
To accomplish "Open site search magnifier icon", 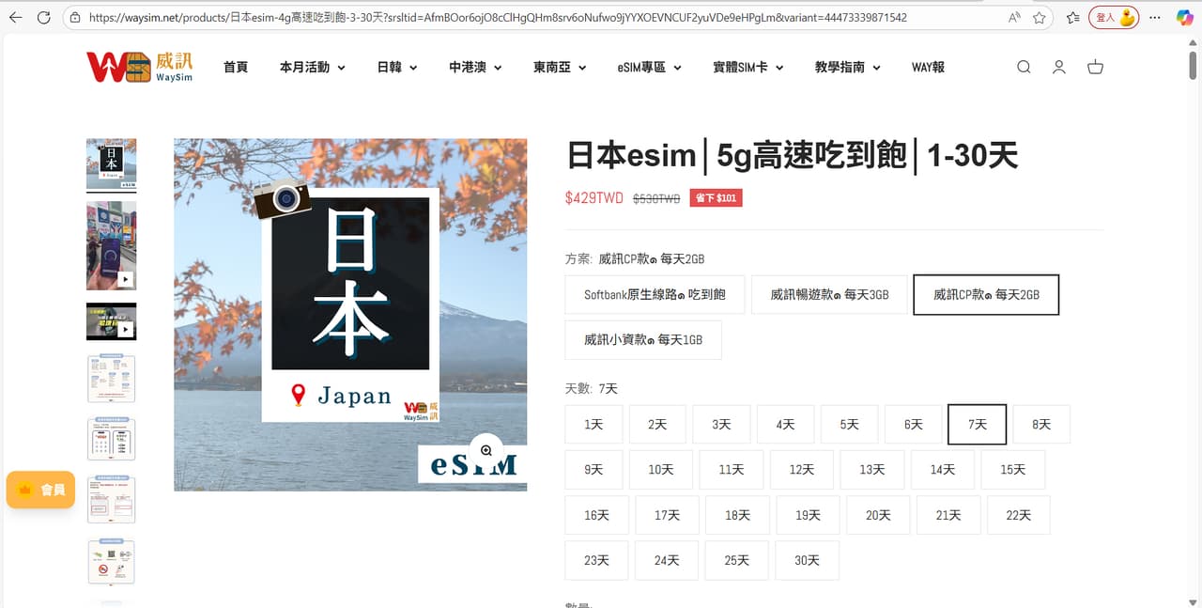I will (1024, 67).
